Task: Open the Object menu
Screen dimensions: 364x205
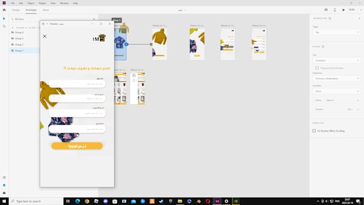Action: click(x=31, y=3)
